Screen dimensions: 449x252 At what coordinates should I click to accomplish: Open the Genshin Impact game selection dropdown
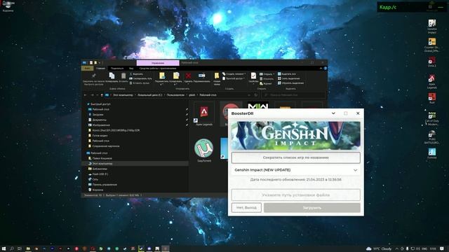point(296,170)
